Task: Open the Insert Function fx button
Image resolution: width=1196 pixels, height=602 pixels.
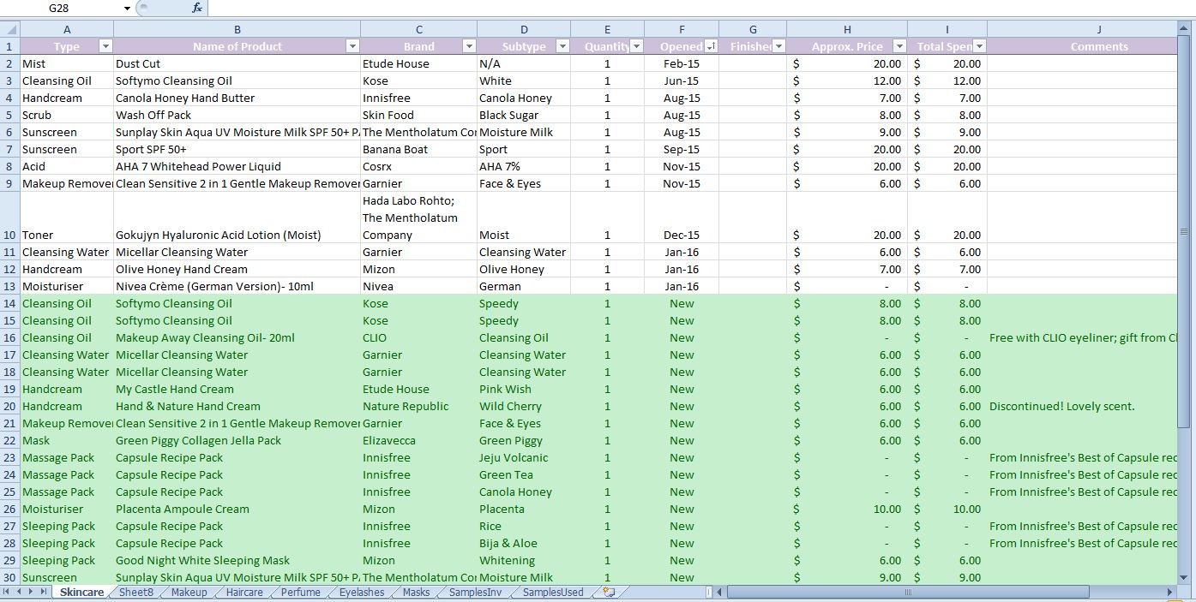Action: (196, 8)
